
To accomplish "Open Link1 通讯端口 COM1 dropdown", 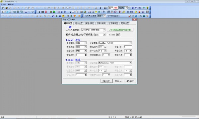I will (x=86, y=43).
